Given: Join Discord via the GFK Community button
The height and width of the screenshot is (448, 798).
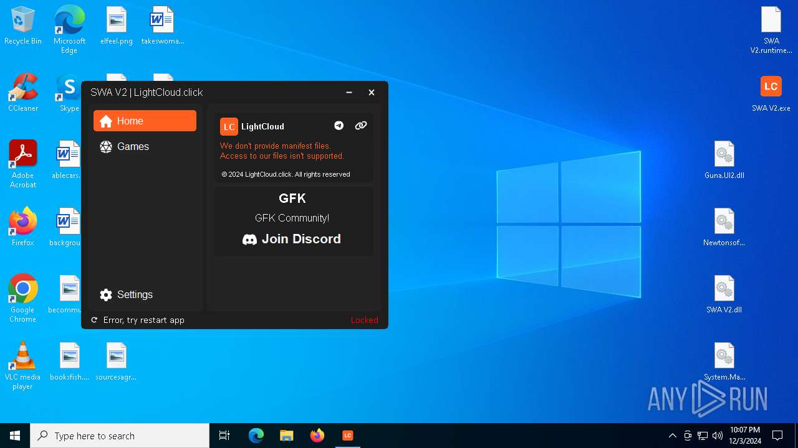Looking at the screenshot, I should [x=292, y=239].
